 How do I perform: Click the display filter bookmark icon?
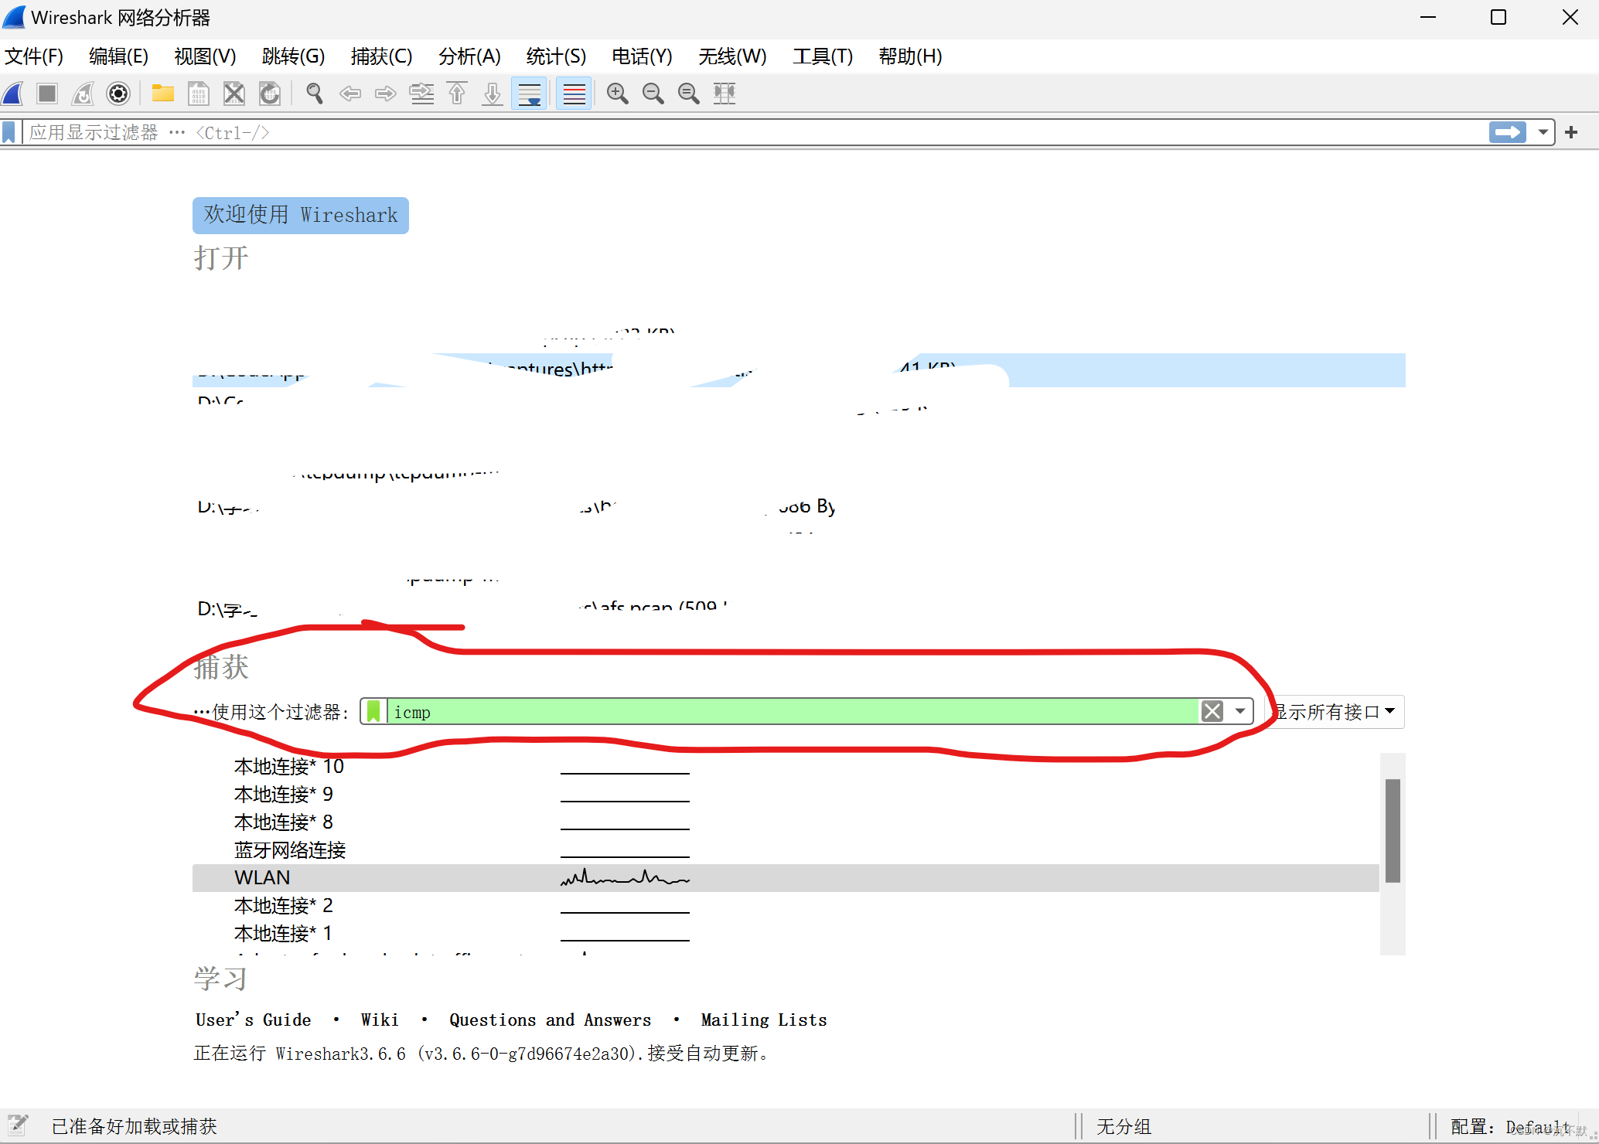click(x=9, y=132)
